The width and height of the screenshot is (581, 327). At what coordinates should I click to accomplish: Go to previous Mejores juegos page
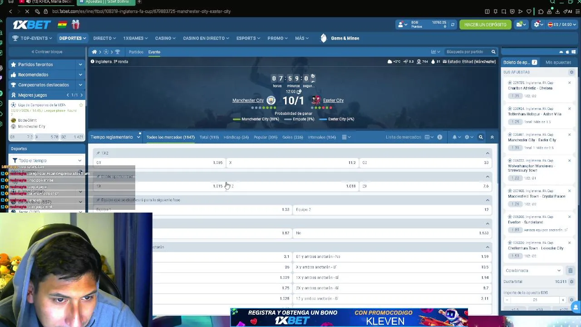coord(68,95)
